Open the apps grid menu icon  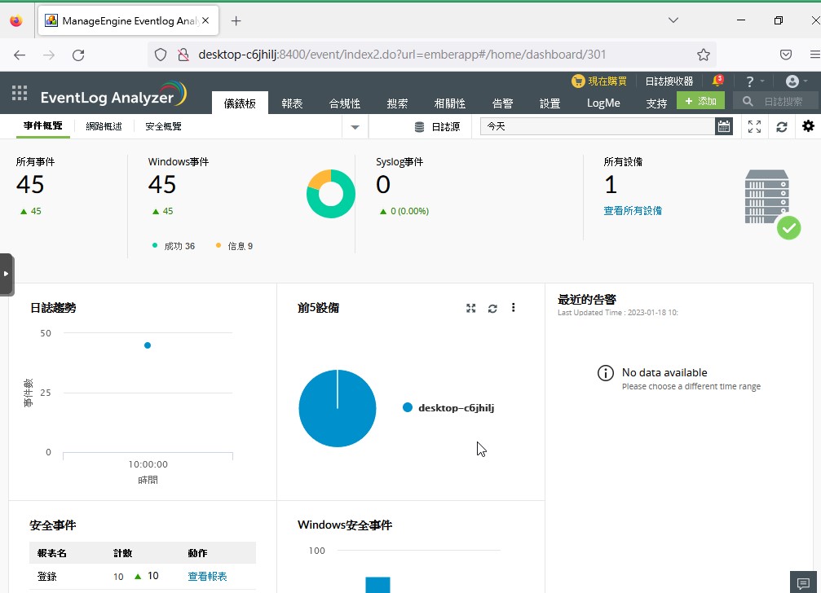click(x=20, y=94)
